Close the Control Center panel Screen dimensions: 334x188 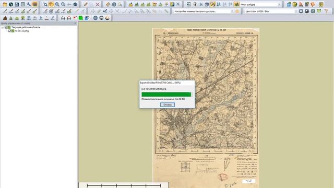coord(75,23)
